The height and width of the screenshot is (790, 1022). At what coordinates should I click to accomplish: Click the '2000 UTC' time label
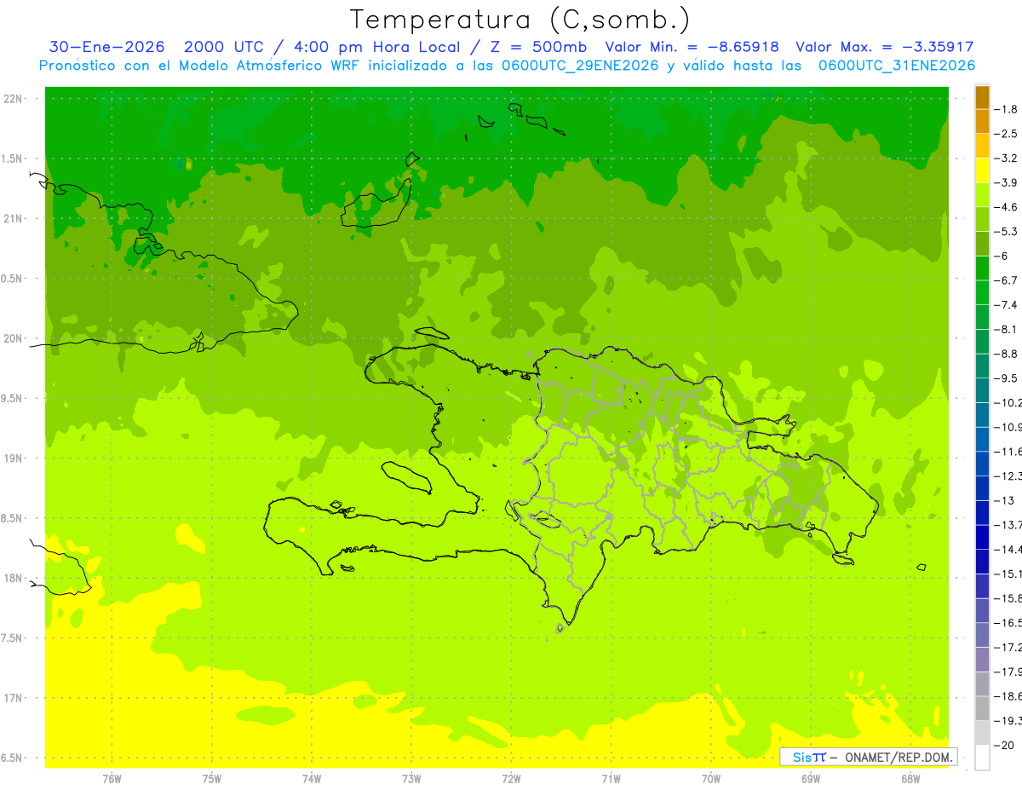point(224,47)
